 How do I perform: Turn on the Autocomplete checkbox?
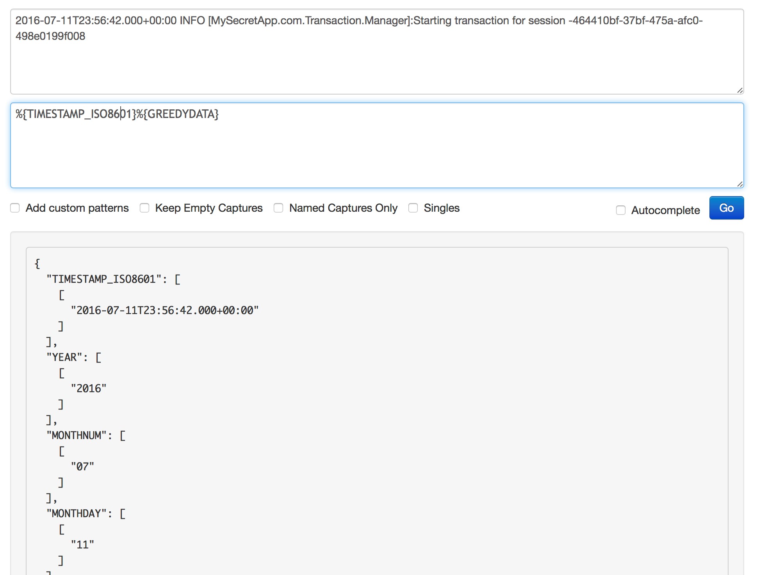620,210
